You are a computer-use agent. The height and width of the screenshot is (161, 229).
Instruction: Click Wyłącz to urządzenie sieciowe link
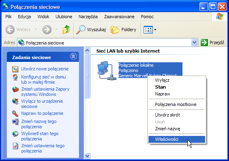(x=42, y=104)
